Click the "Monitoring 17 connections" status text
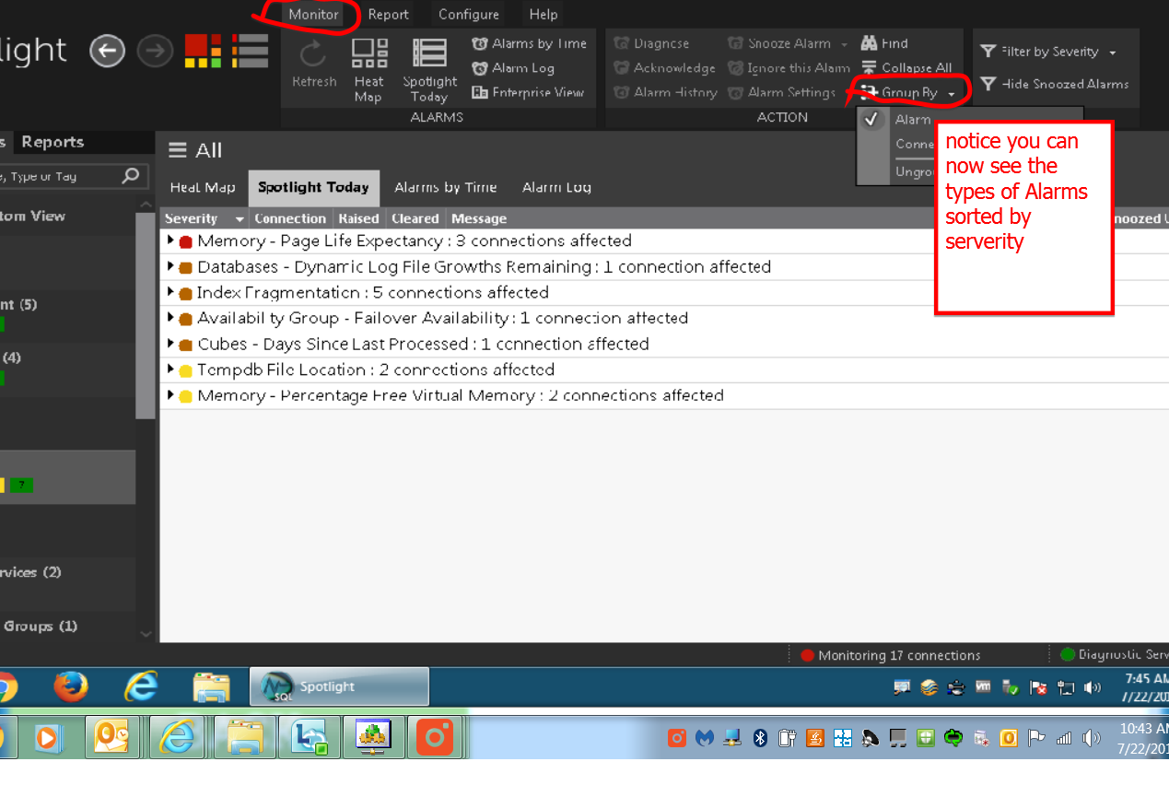 (899, 655)
